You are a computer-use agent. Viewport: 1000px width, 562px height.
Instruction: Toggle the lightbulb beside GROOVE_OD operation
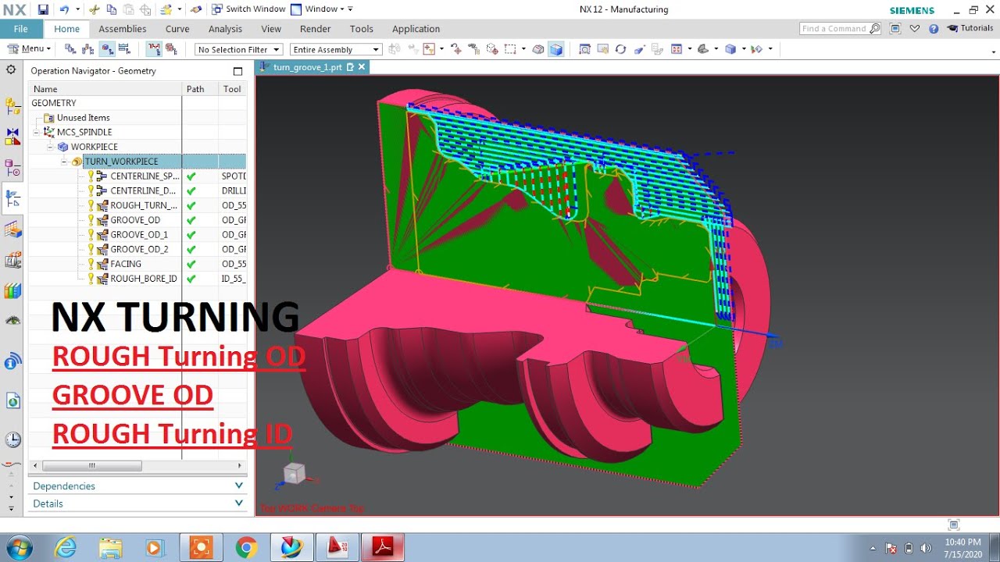click(91, 220)
